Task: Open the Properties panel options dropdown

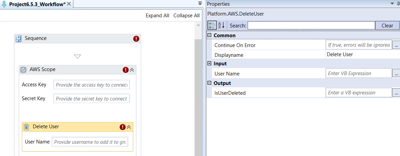Action: [392, 3]
